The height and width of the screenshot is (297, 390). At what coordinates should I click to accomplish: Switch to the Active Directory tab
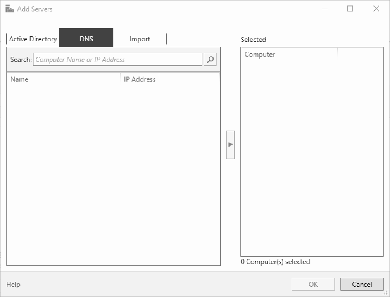click(32, 38)
